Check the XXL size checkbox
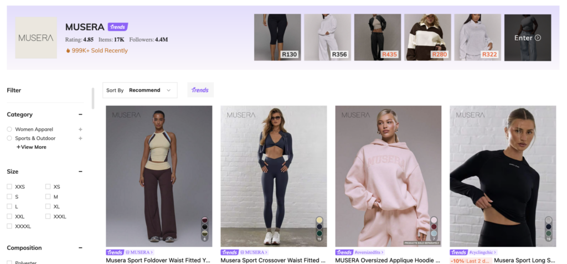Screen dimensions: 567x264 tap(9, 216)
